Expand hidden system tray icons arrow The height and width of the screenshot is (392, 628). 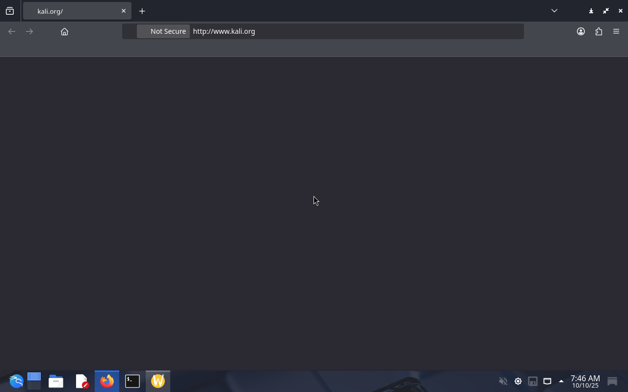561,381
